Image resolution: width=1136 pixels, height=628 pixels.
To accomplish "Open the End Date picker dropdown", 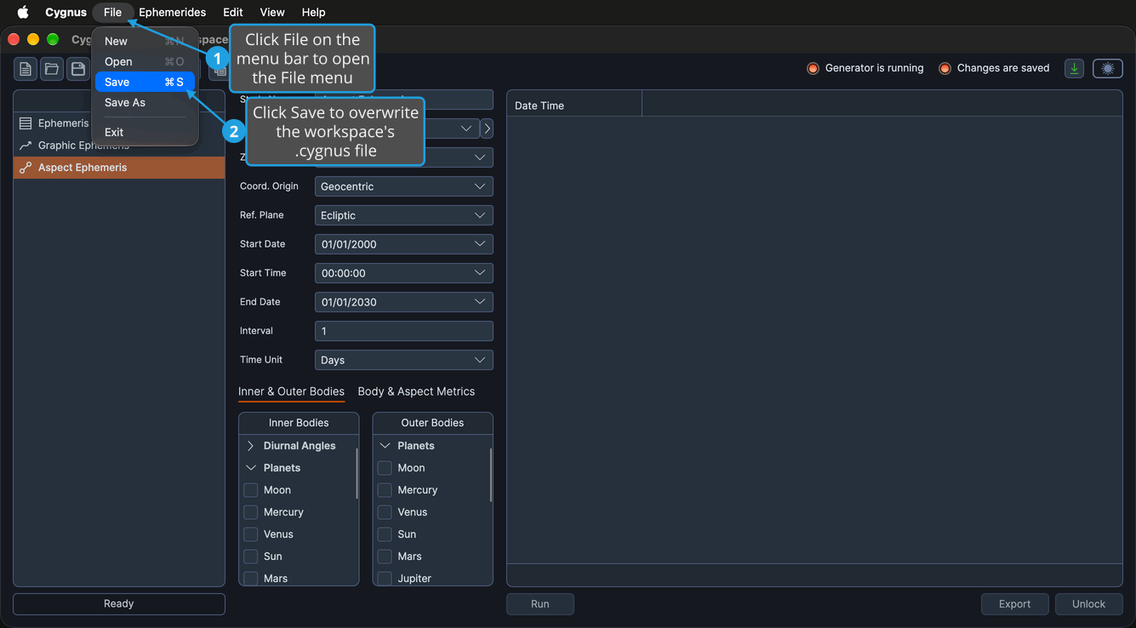I will coord(404,302).
